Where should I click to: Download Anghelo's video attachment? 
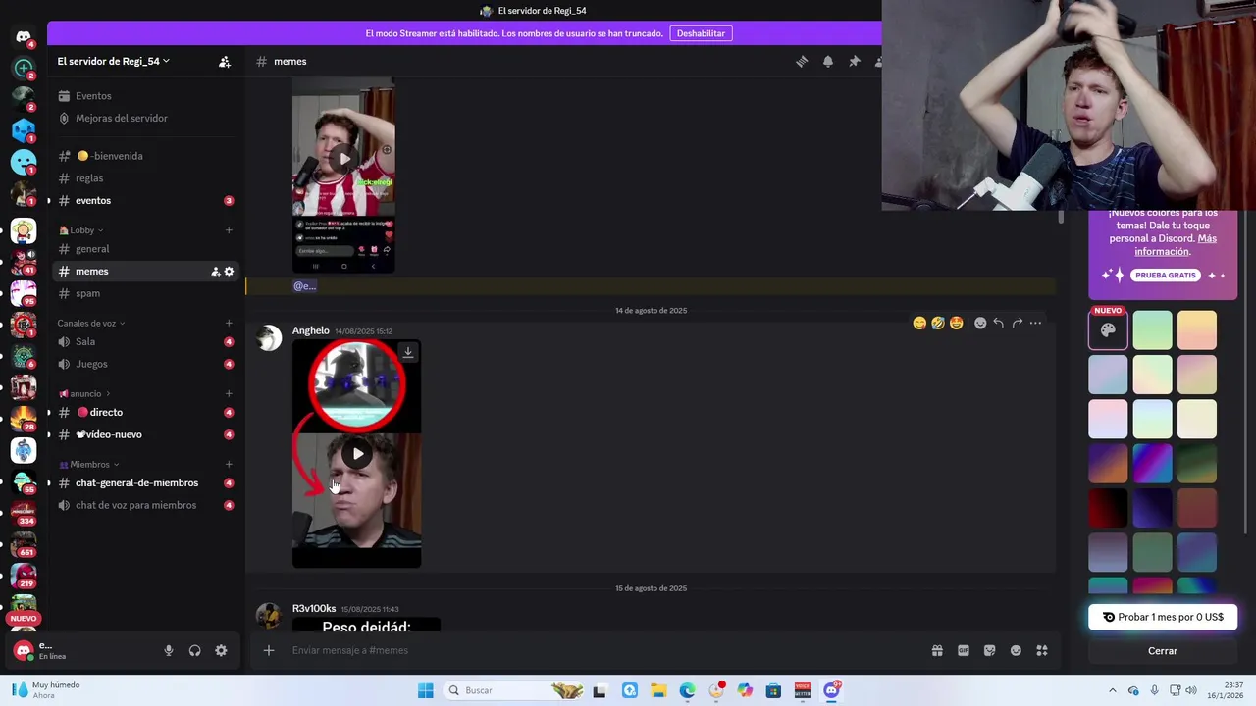408,352
